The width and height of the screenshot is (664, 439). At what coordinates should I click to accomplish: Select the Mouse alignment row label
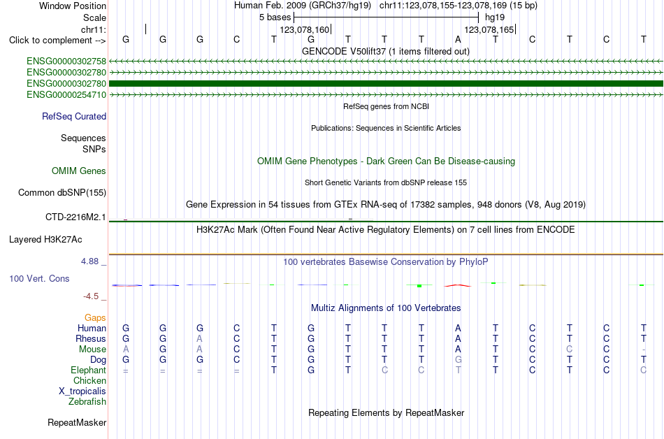[92, 350]
